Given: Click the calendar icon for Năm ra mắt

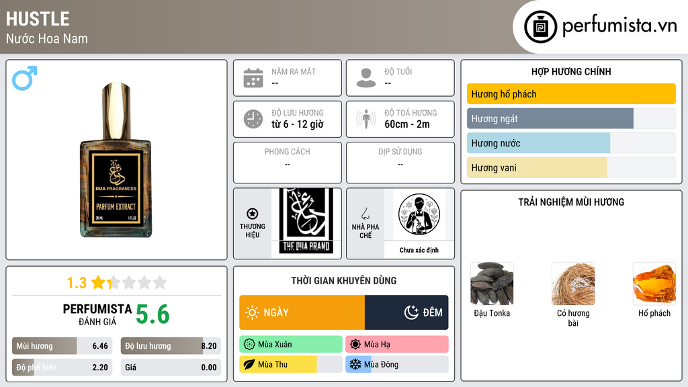Looking at the screenshot, I should (253, 78).
